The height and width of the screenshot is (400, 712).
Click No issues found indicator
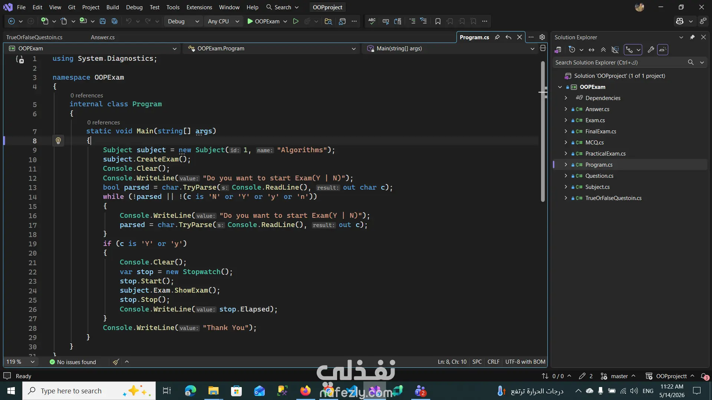(73, 362)
